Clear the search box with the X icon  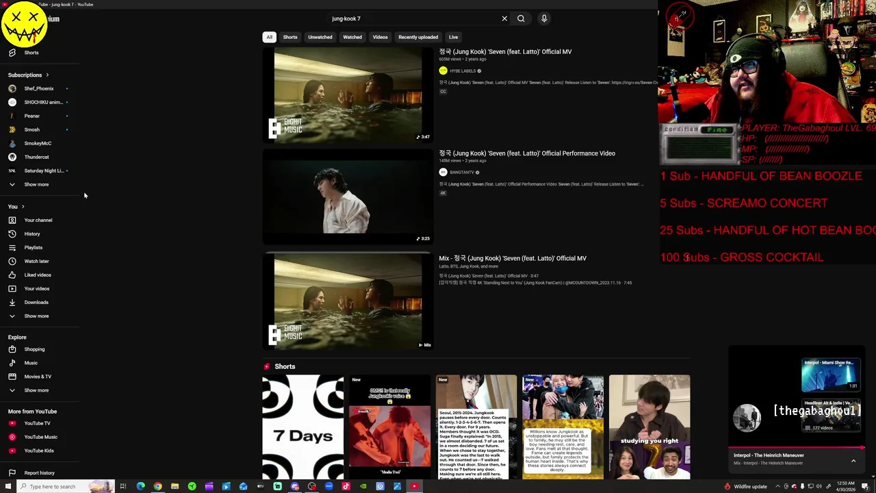pos(504,18)
